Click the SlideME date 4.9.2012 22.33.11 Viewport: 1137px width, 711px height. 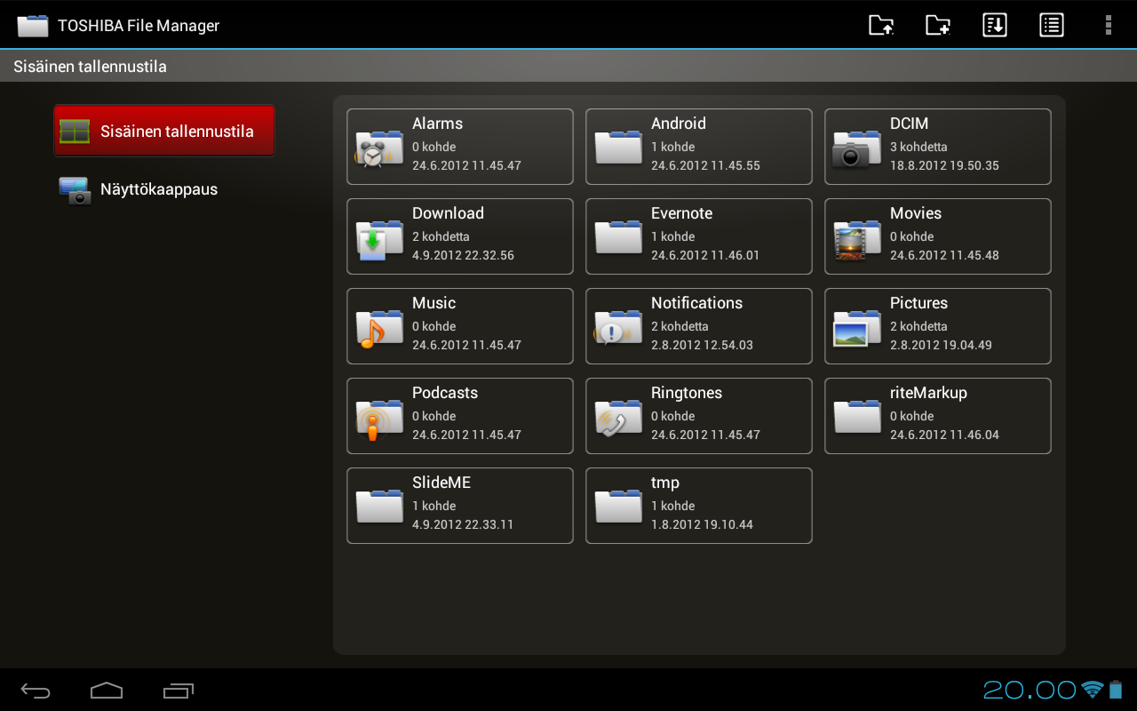coord(463,524)
